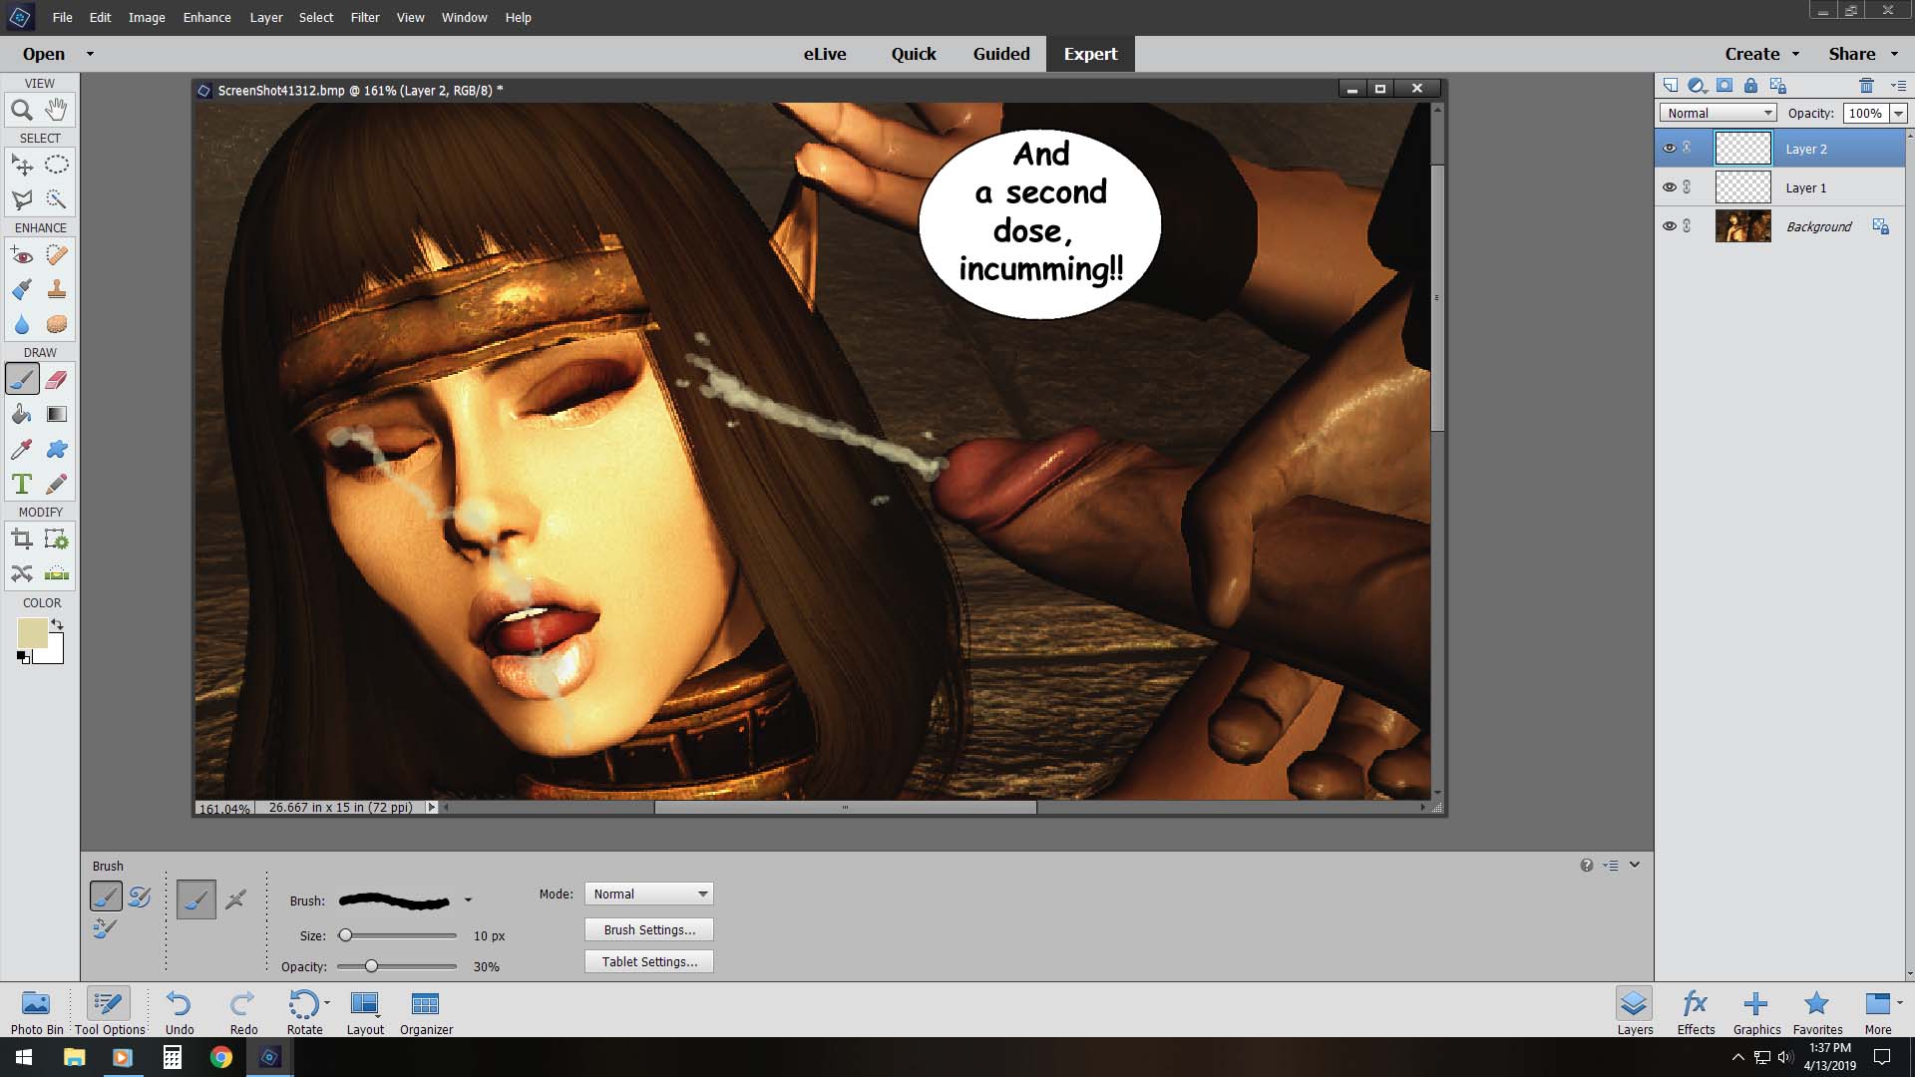
Task: Select the Eraser tool
Action: coord(57,379)
